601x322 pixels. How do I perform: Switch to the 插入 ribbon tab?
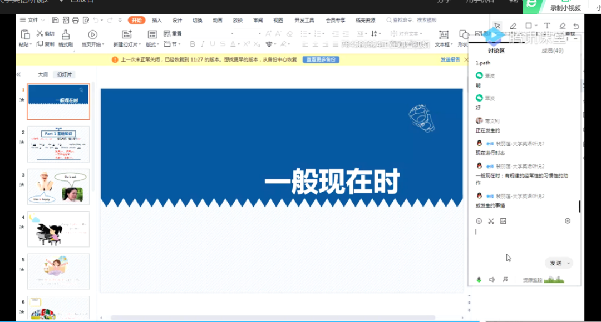[x=157, y=20]
